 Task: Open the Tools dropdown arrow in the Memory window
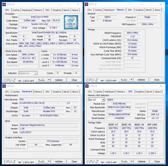[x=131, y=80]
